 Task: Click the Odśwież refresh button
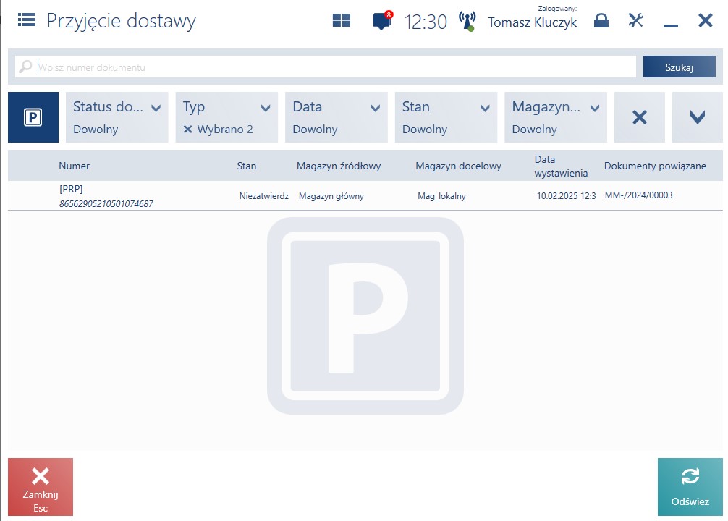[690, 487]
